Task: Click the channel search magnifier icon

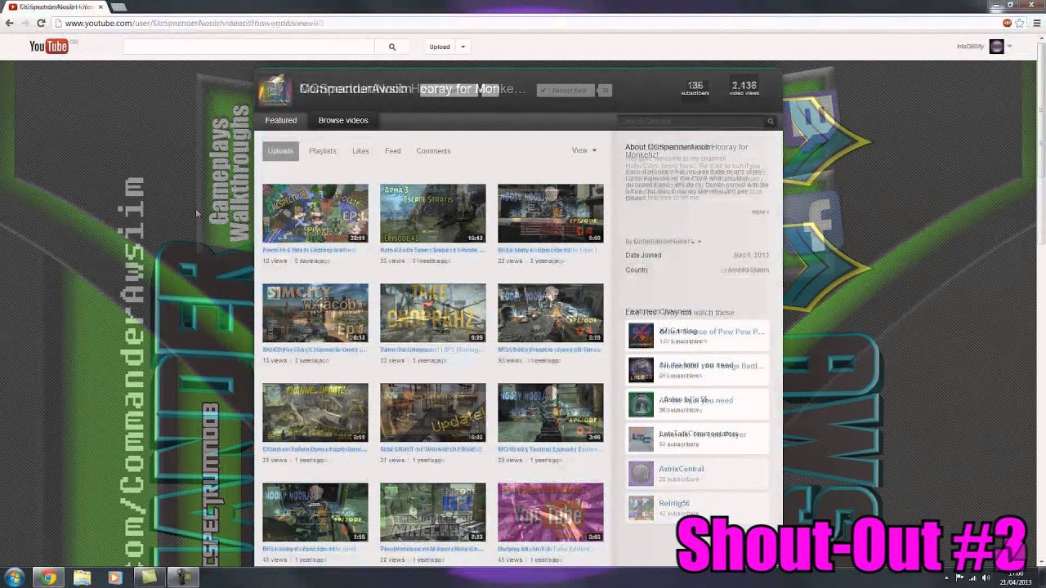Action: click(770, 121)
